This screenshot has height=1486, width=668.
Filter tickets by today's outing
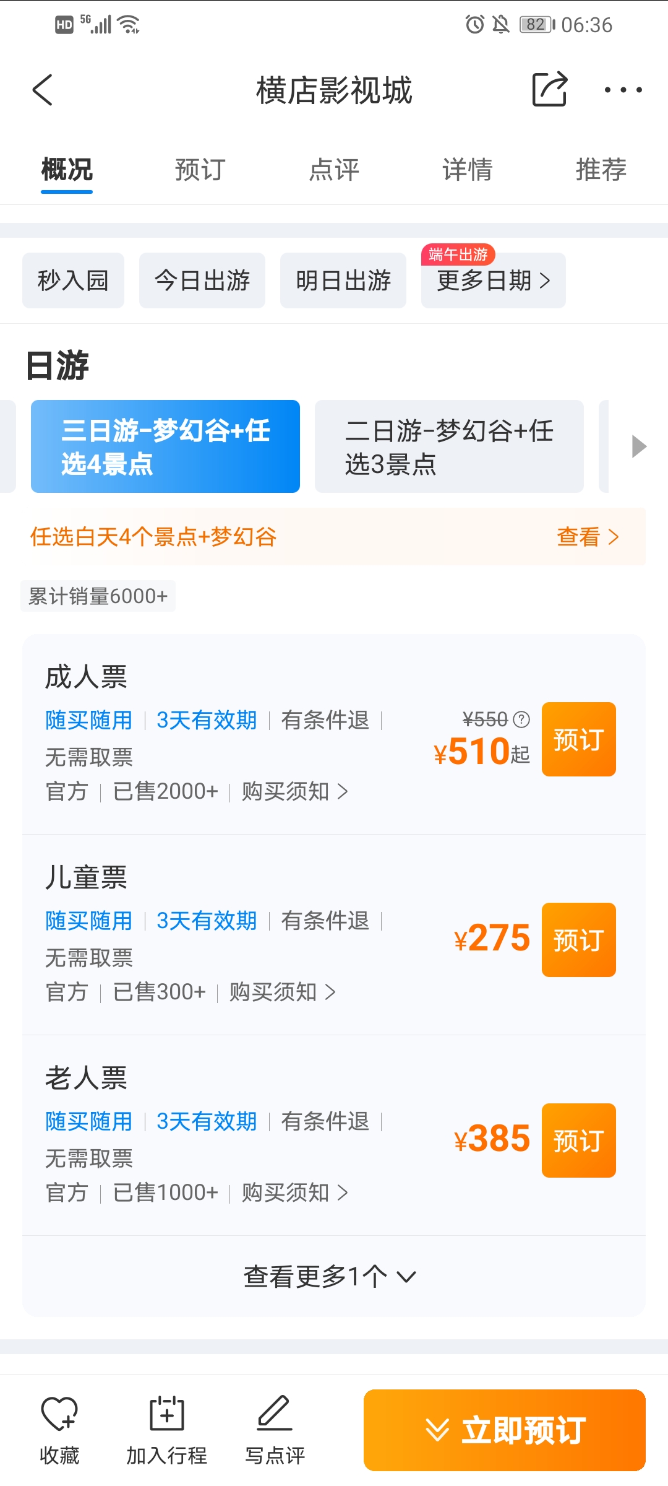click(x=202, y=280)
